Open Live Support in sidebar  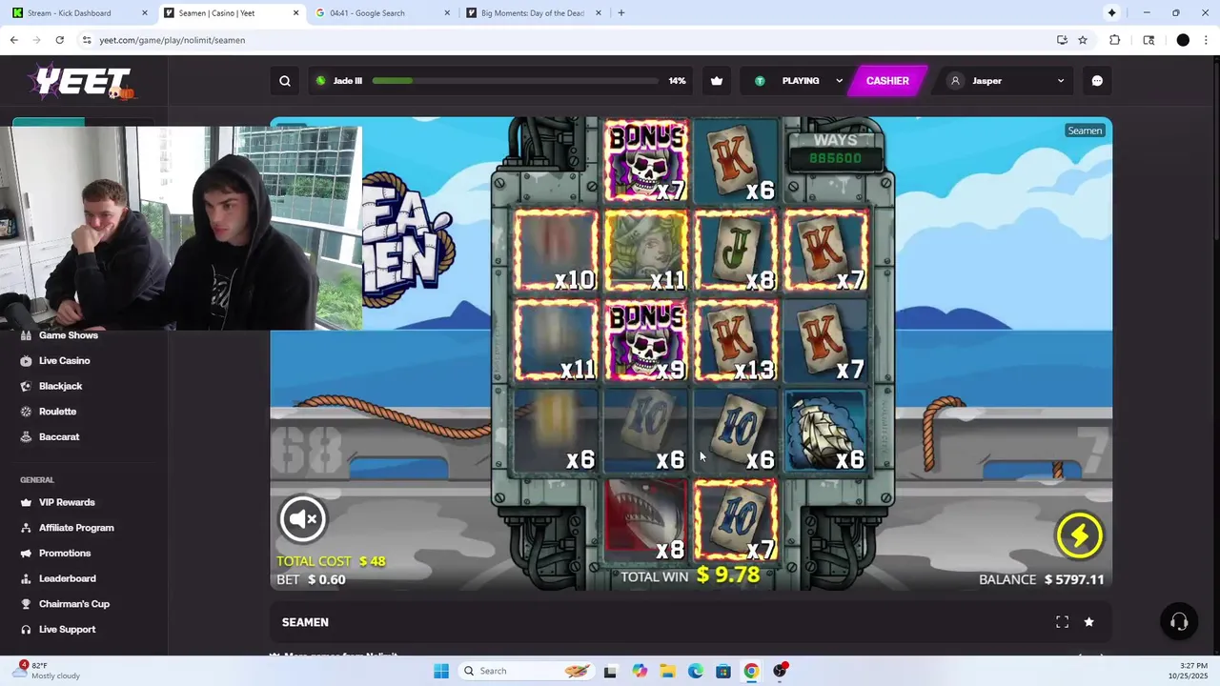click(67, 630)
